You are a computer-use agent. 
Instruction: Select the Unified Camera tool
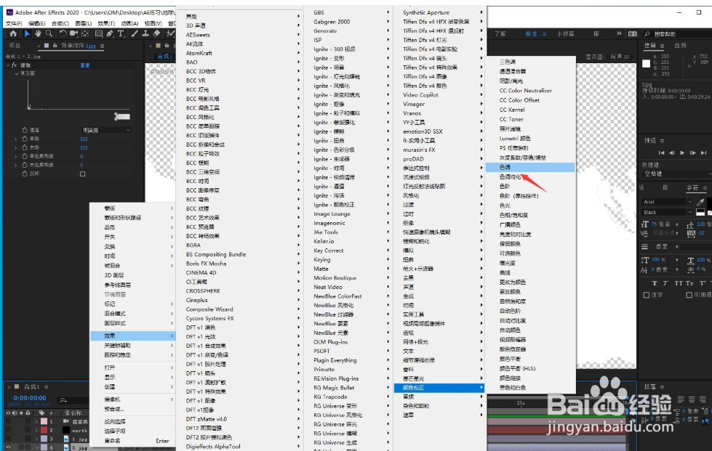coord(73,33)
